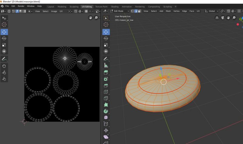
Task: Switch 3D viewport to face select mode
Action: tap(139, 11)
